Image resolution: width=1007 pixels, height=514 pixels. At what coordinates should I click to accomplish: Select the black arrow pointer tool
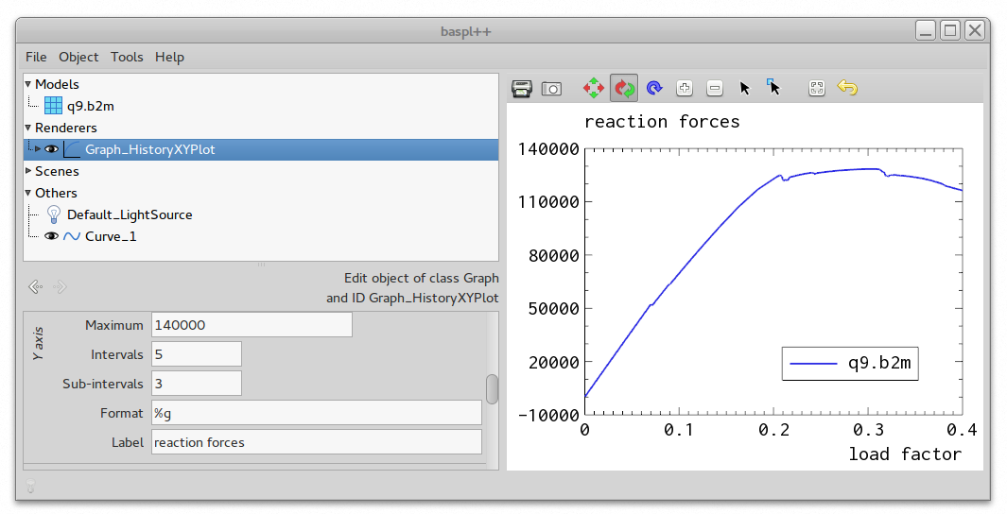click(x=745, y=89)
